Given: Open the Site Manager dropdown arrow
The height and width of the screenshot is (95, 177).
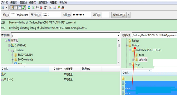Looking at the screenshot, I should pos(7,8).
